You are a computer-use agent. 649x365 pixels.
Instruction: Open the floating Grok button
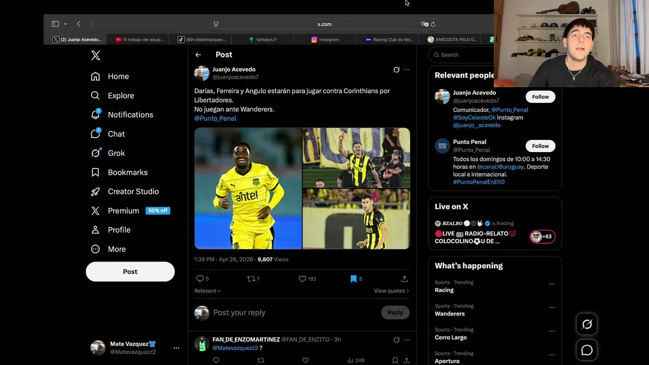(x=587, y=324)
